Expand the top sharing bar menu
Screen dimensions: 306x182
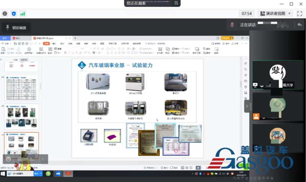pyautogui.click(x=177, y=3)
